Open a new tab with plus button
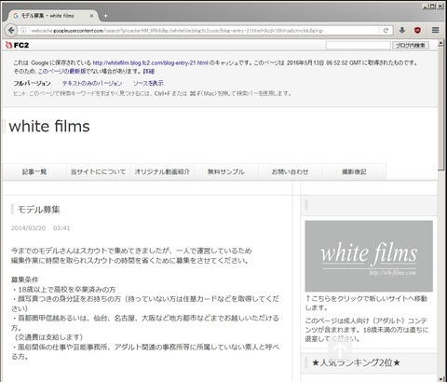Screen dimensions: 447x382 [x=105, y=16]
